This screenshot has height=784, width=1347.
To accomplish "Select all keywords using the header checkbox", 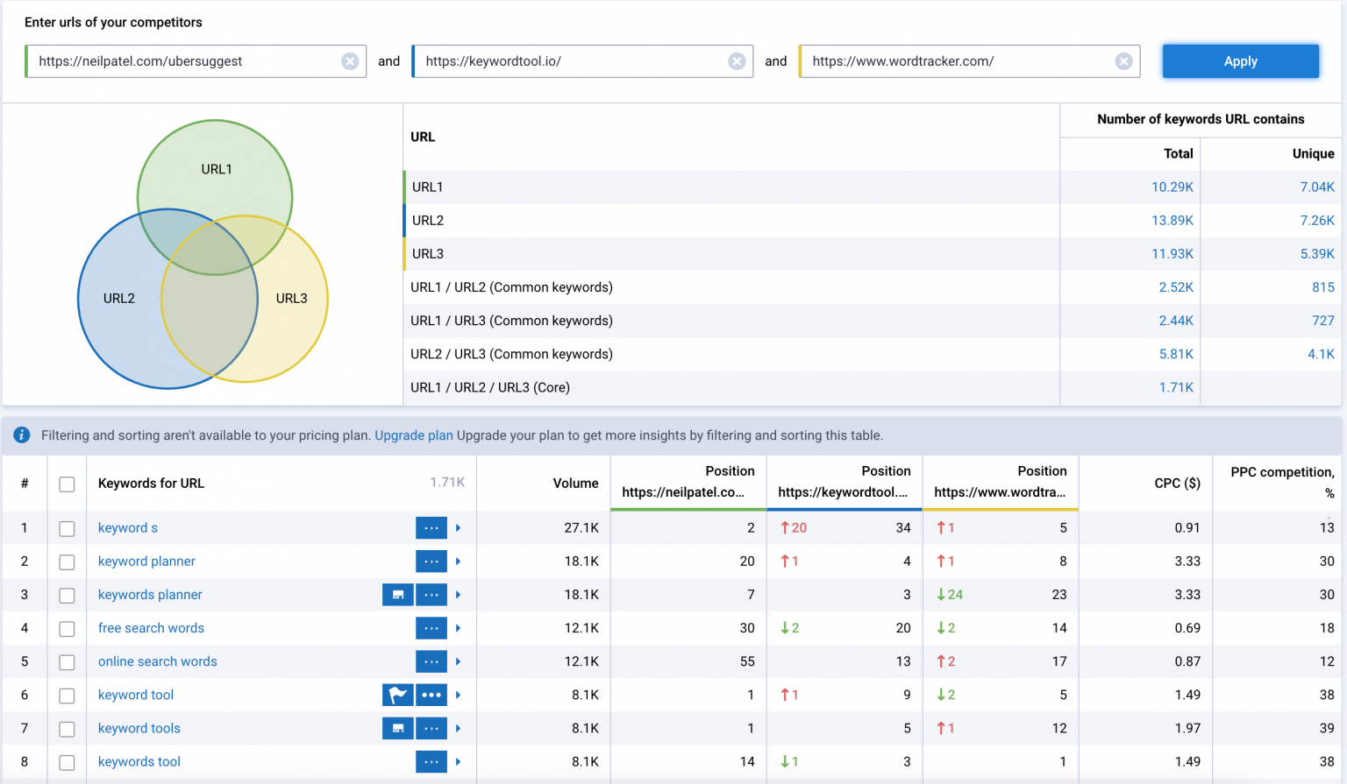I will click(67, 483).
